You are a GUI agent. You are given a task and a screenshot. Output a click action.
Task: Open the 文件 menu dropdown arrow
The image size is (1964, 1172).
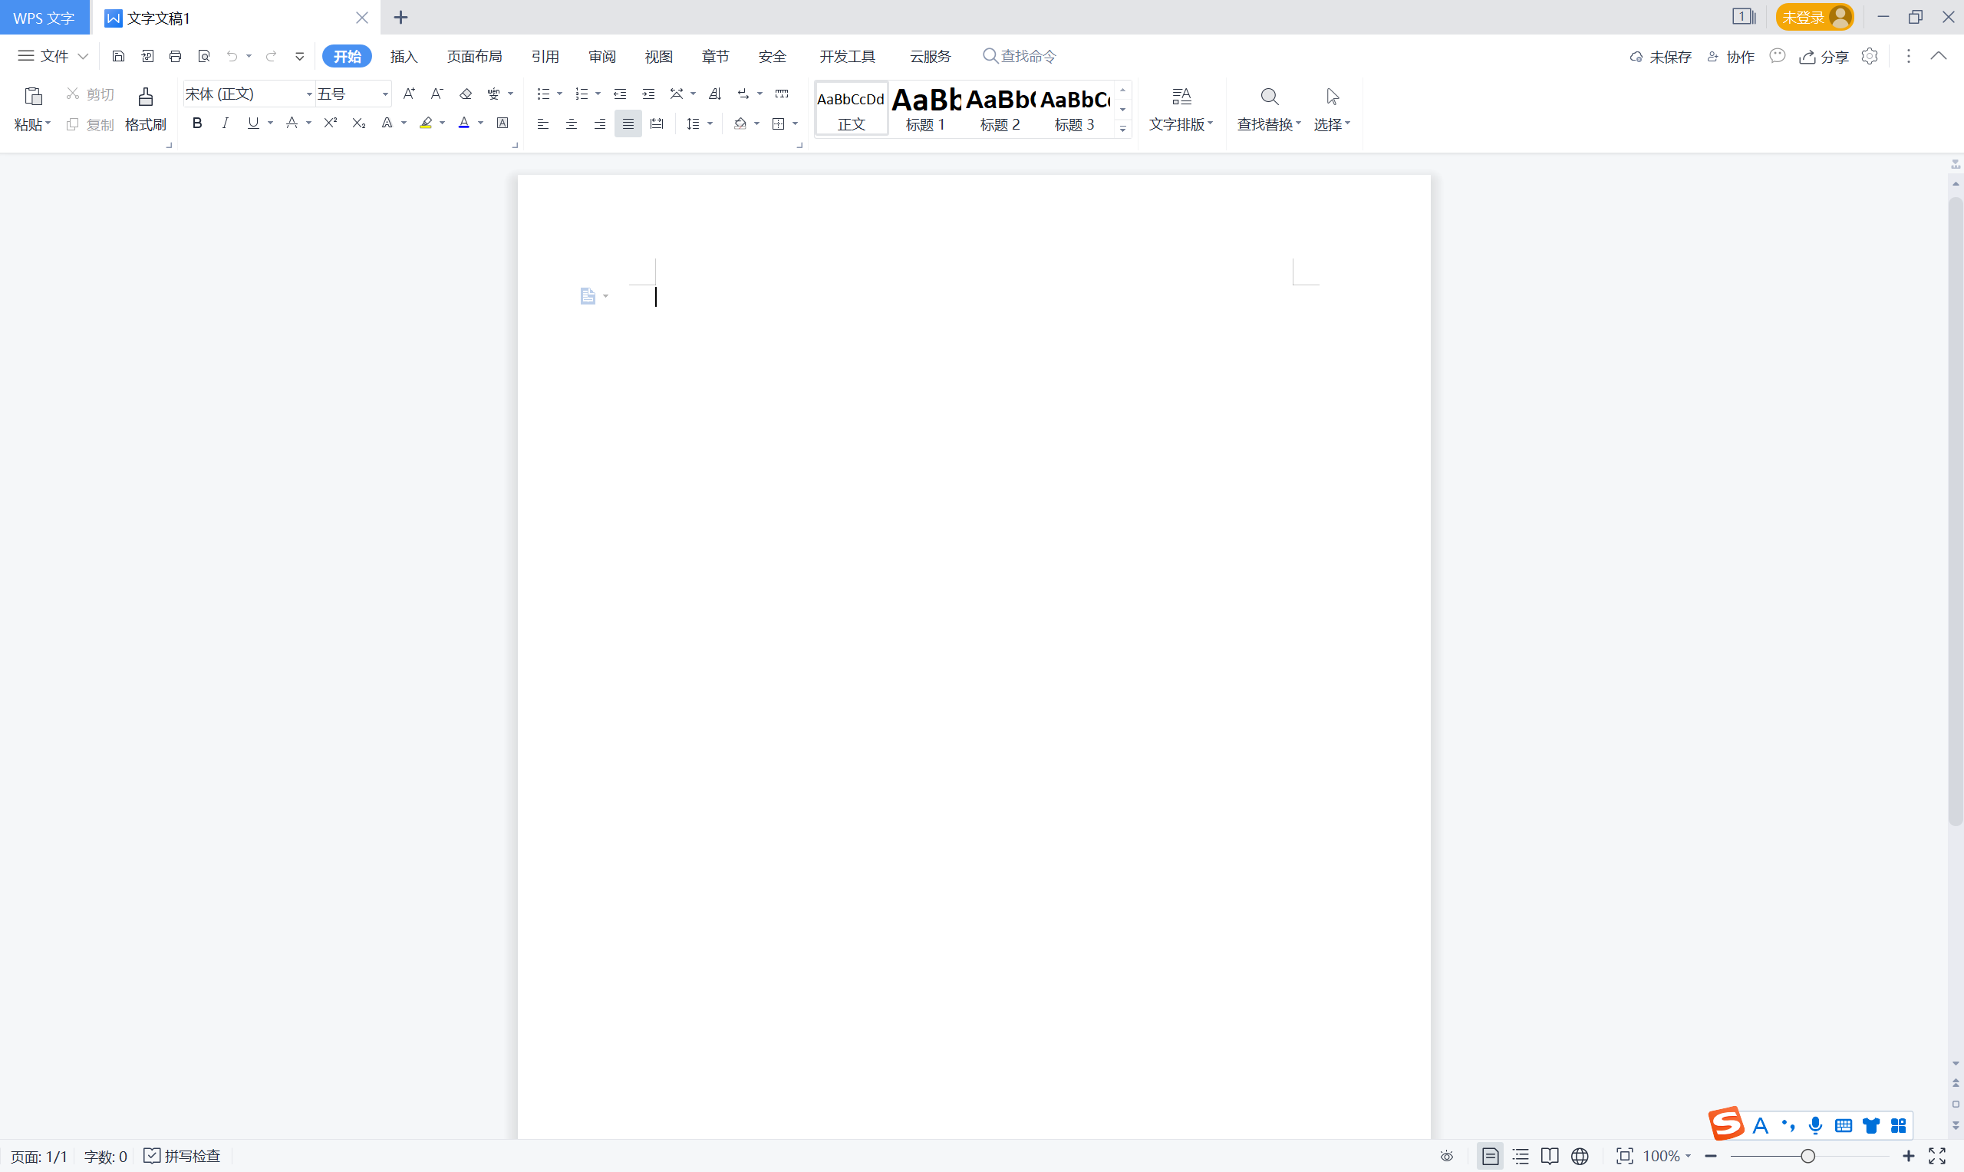point(82,56)
